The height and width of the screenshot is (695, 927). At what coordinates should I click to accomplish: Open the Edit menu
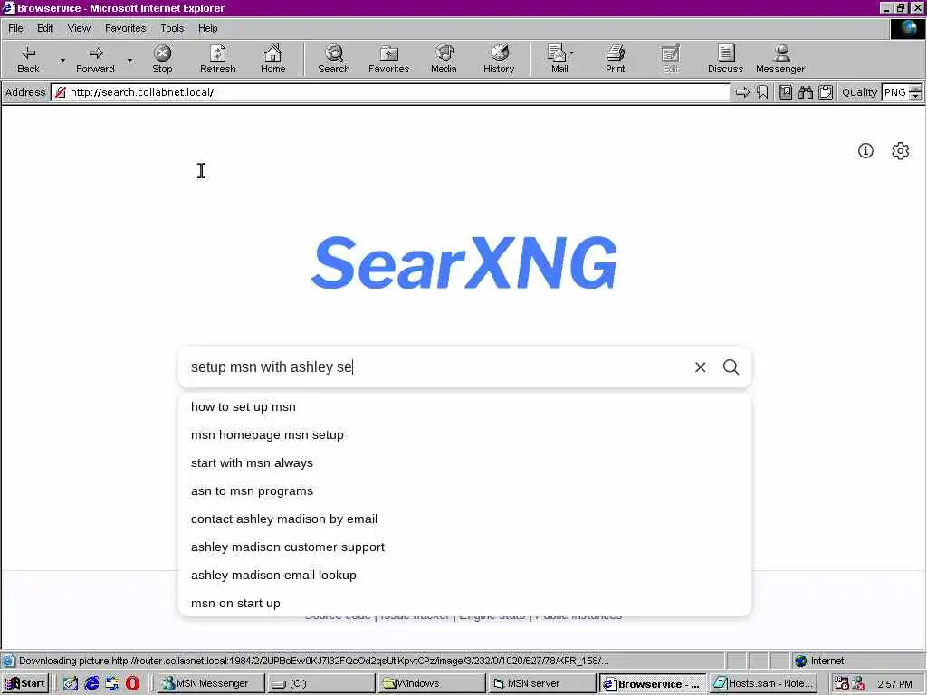point(45,28)
